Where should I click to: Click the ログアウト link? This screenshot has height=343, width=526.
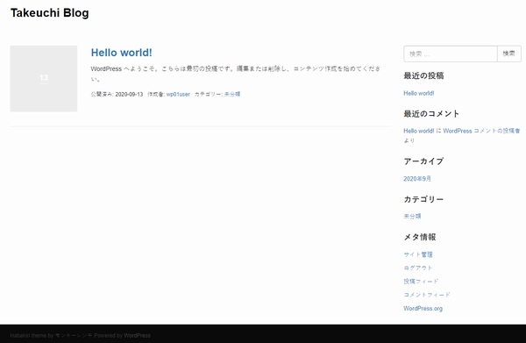point(418,268)
